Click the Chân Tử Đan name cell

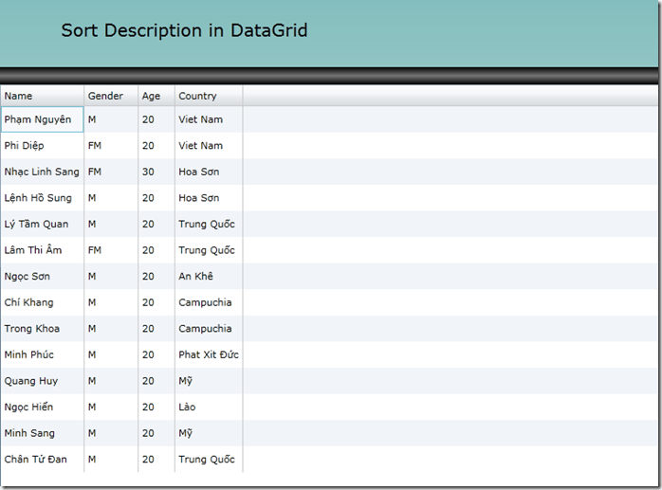42,460
